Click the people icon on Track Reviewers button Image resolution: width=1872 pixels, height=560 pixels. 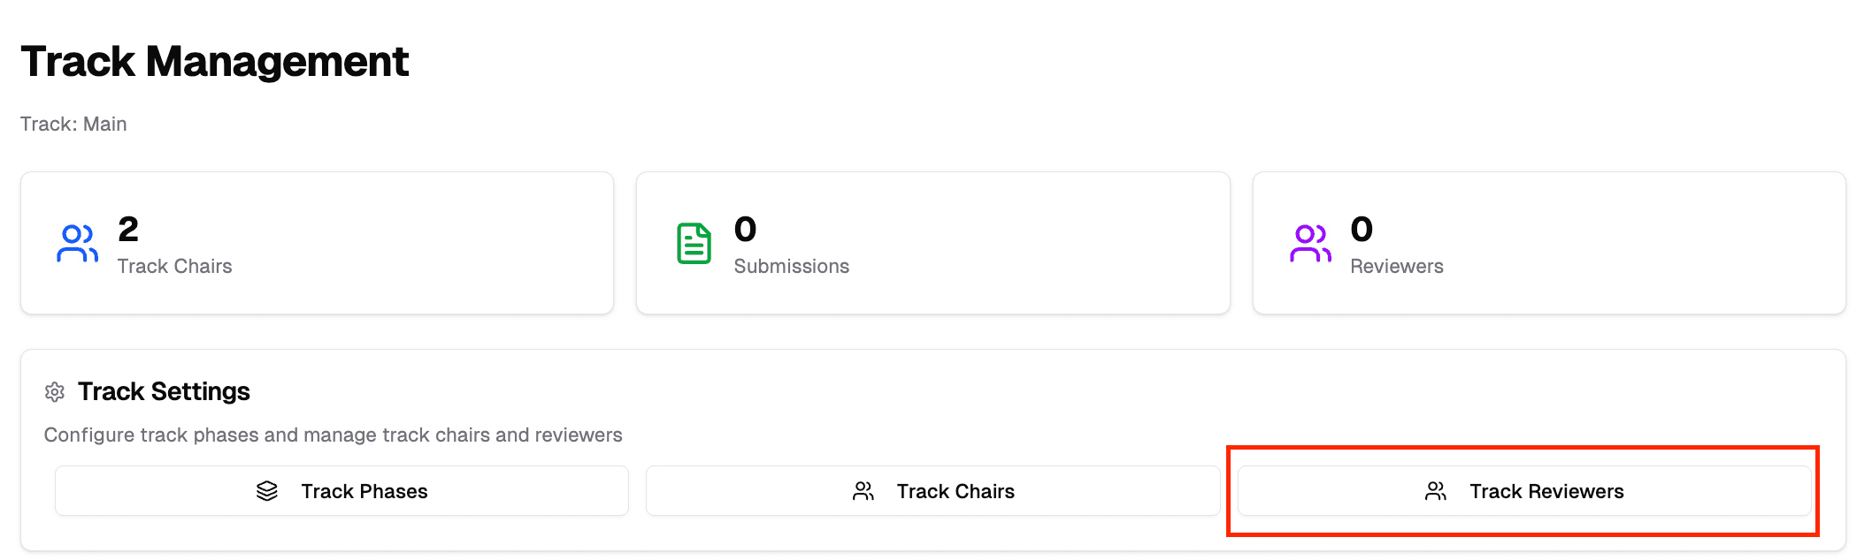click(x=1436, y=491)
